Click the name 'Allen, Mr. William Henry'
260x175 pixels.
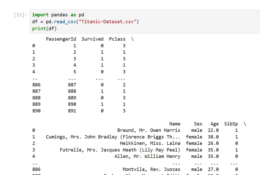pos(147,156)
